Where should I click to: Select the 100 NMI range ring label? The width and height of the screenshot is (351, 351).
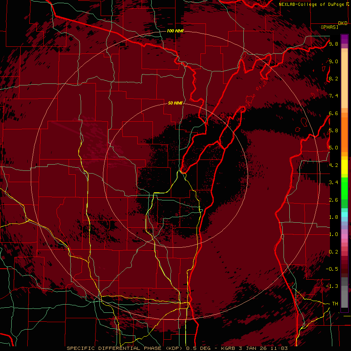(x=175, y=31)
